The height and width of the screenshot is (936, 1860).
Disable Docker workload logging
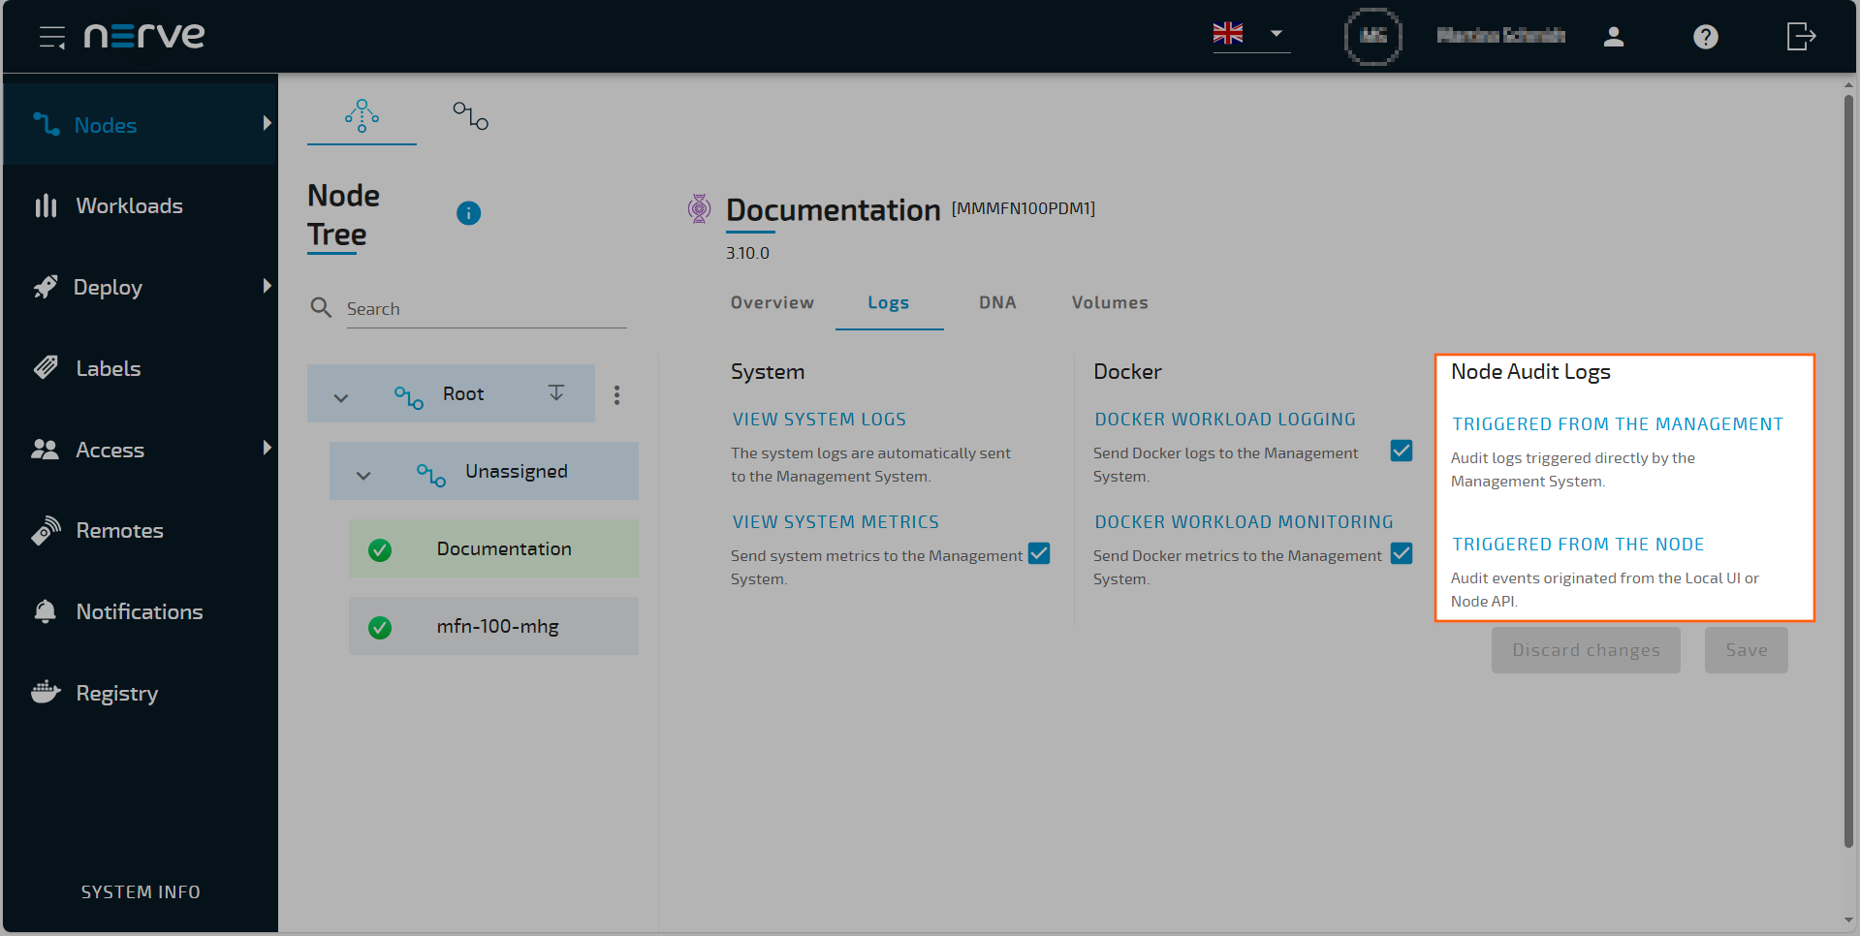pos(1402,451)
